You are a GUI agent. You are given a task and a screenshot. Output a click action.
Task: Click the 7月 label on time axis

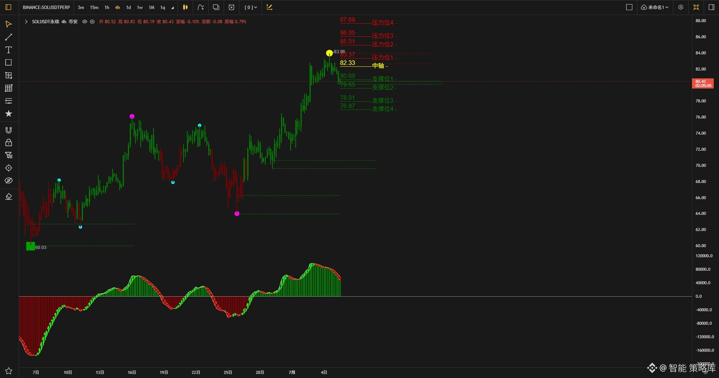(x=292, y=372)
